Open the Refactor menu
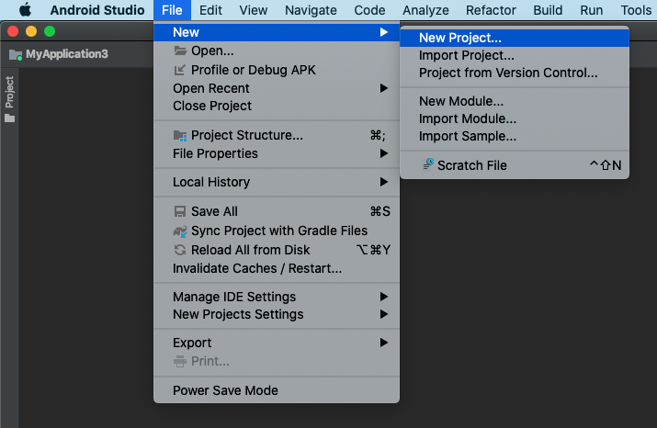Image resolution: width=657 pixels, height=428 pixels. (x=491, y=10)
